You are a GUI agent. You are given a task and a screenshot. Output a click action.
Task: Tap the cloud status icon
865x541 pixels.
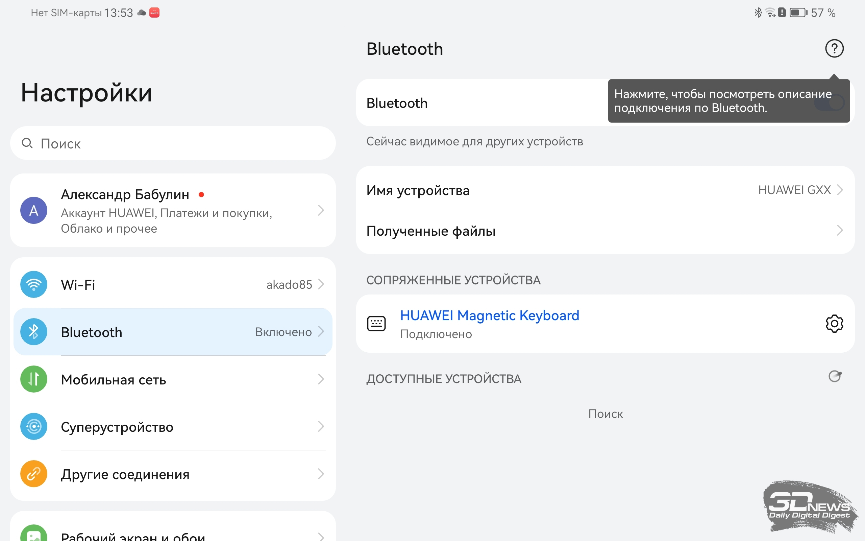click(142, 13)
